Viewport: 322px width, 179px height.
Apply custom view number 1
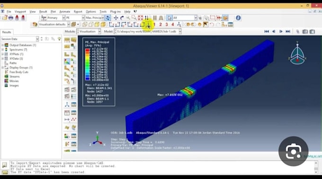(x=154, y=25)
